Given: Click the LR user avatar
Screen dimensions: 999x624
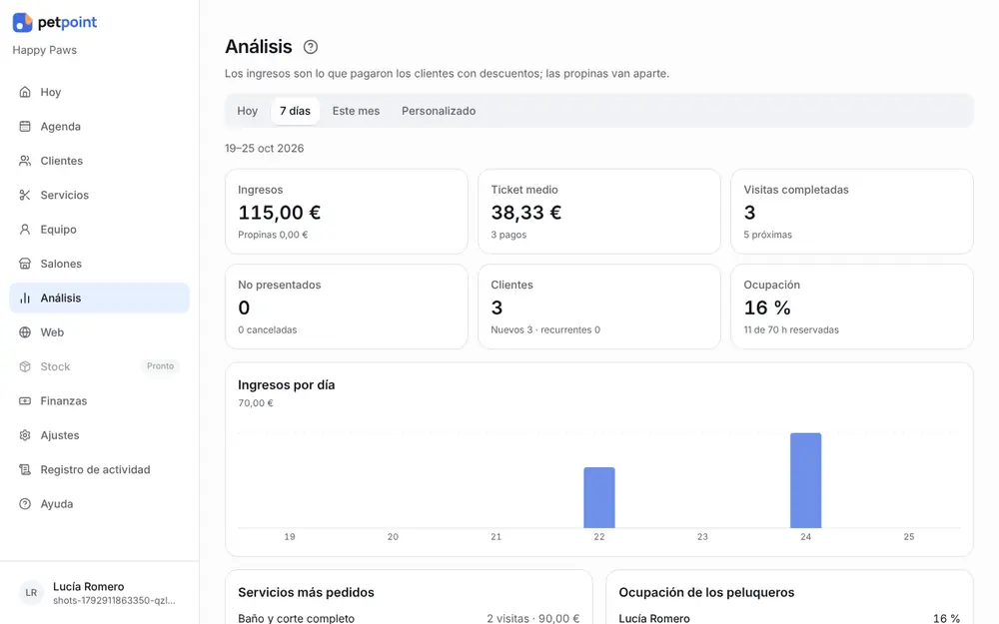Looking at the screenshot, I should click(x=31, y=593).
